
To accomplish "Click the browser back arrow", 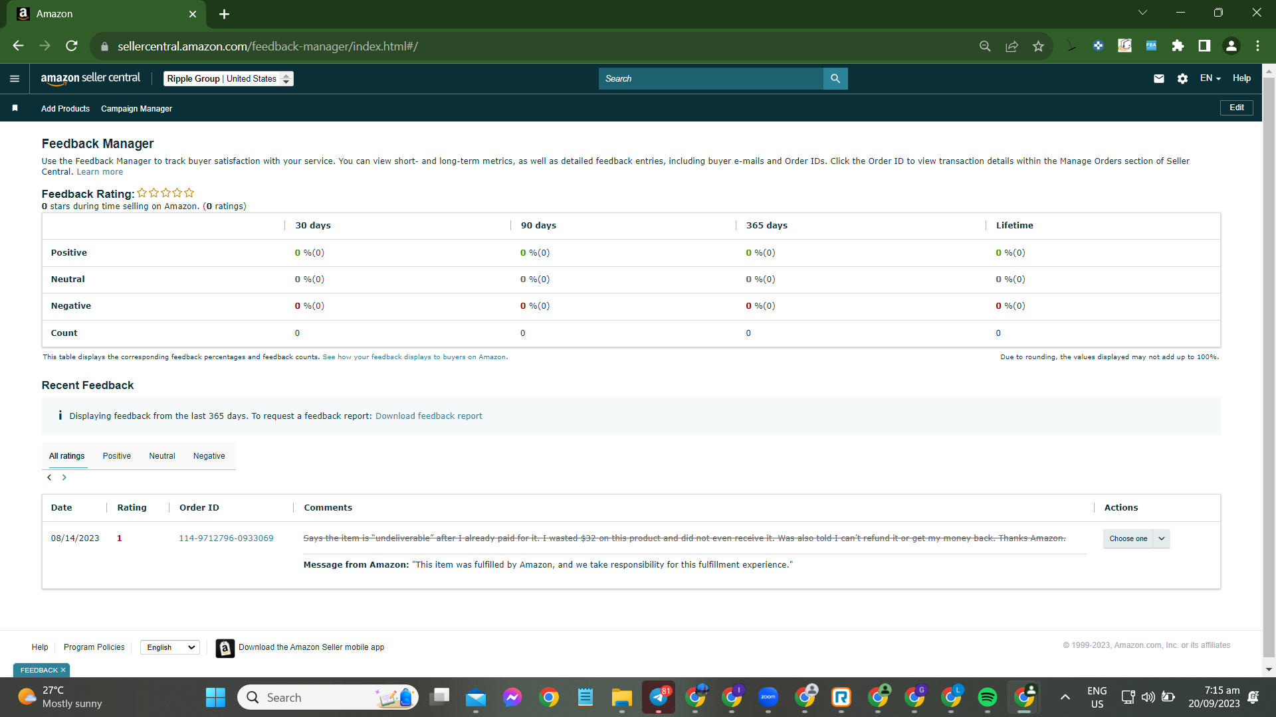I will [x=18, y=46].
